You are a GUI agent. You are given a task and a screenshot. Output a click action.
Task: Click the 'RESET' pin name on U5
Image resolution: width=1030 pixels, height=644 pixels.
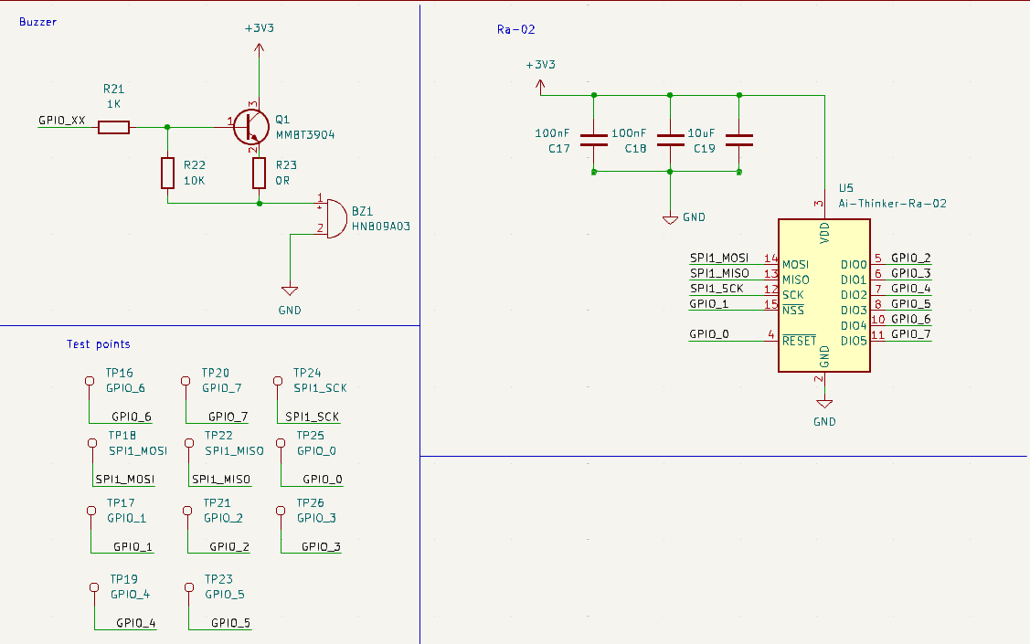tap(800, 341)
